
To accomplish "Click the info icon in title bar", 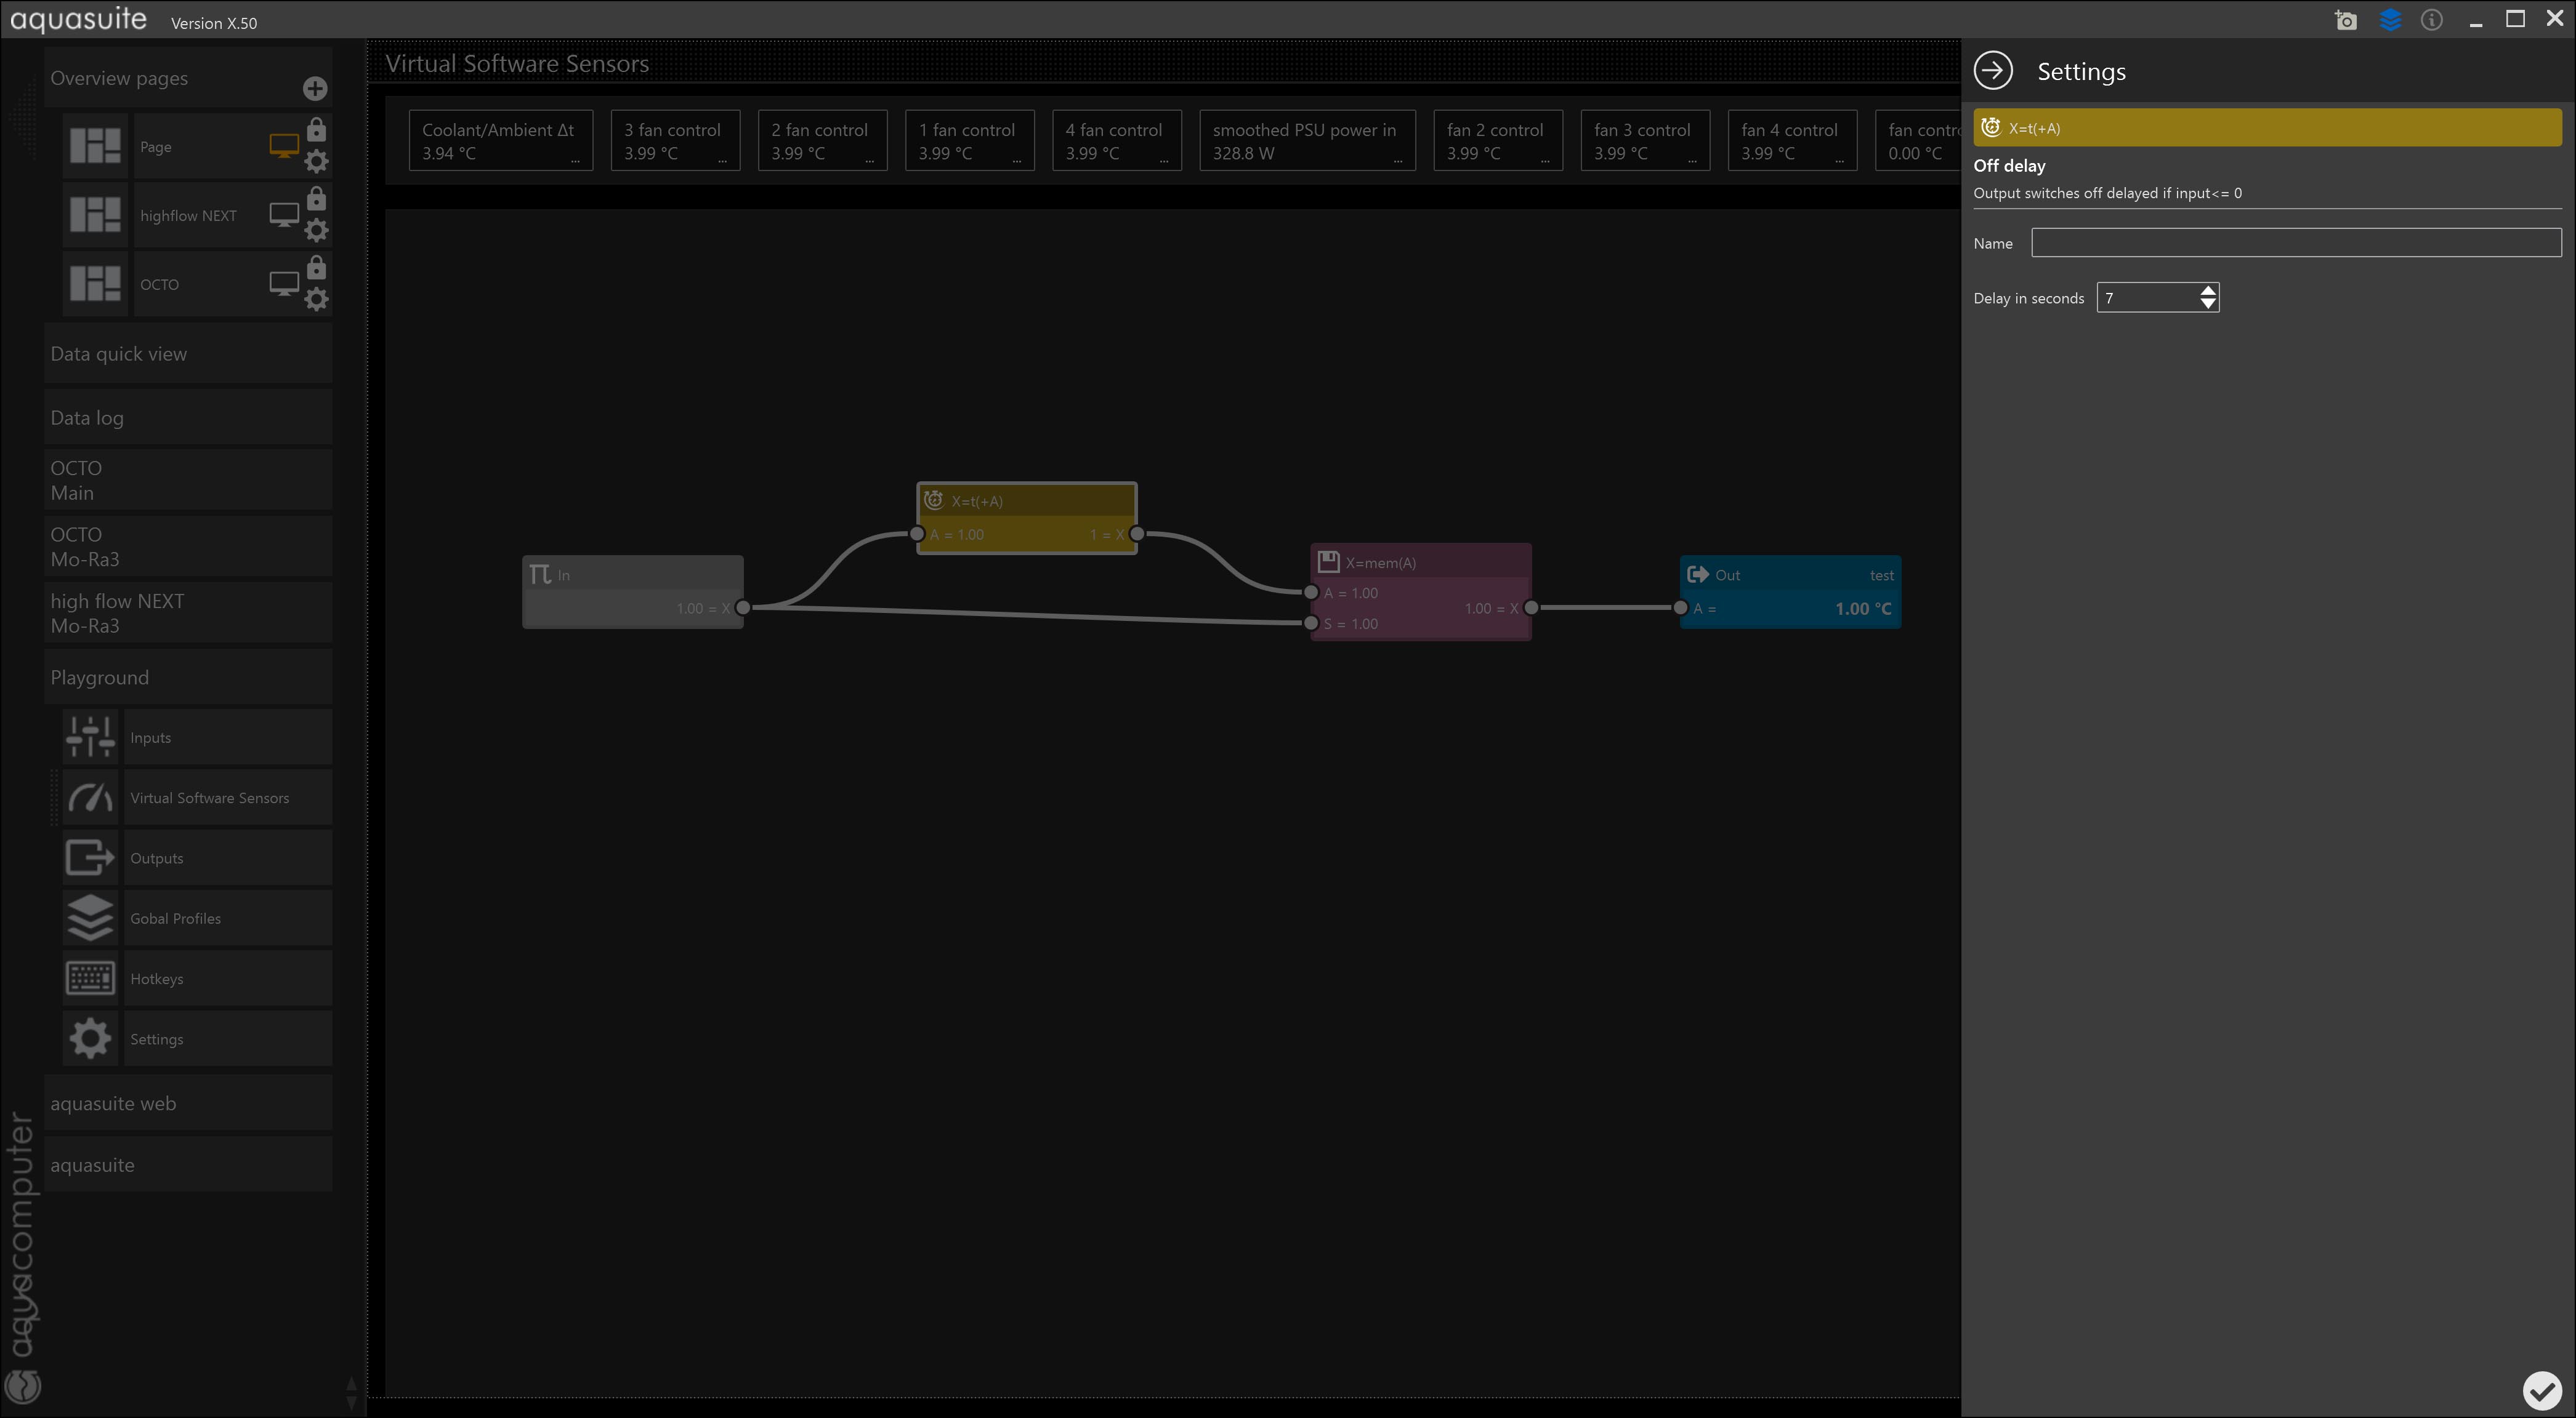I will tap(2432, 20).
